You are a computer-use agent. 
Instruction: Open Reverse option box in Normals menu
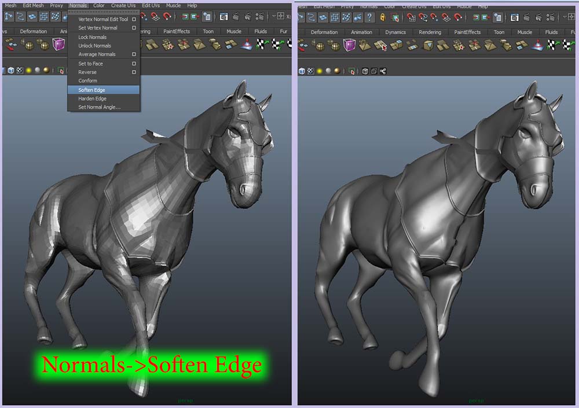pyautogui.click(x=134, y=72)
